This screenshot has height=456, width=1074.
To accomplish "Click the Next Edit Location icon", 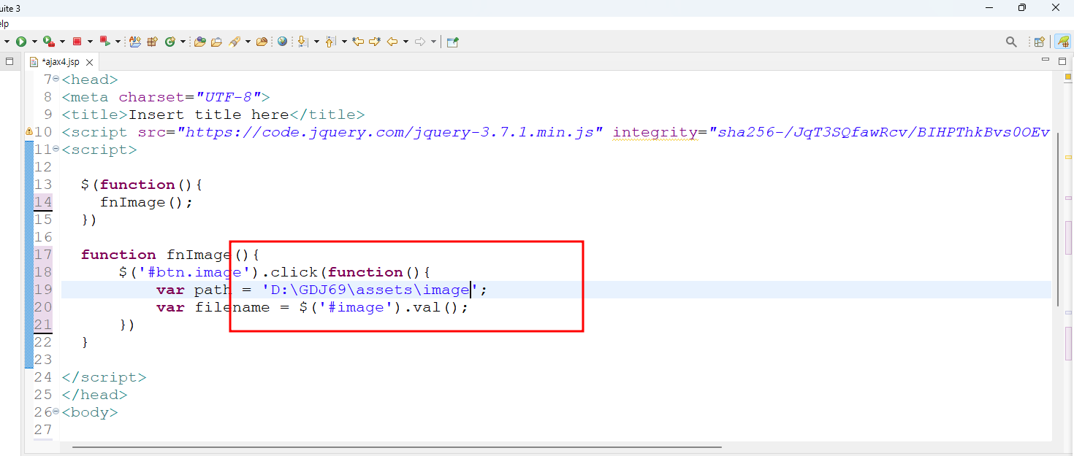I will 375,42.
